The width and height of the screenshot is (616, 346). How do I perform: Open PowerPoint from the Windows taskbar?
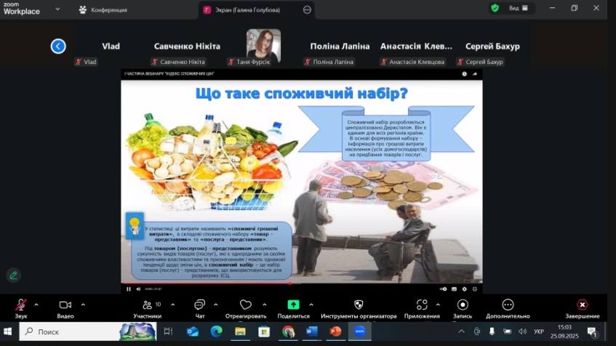pyautogui.click(x=335, y=331)
